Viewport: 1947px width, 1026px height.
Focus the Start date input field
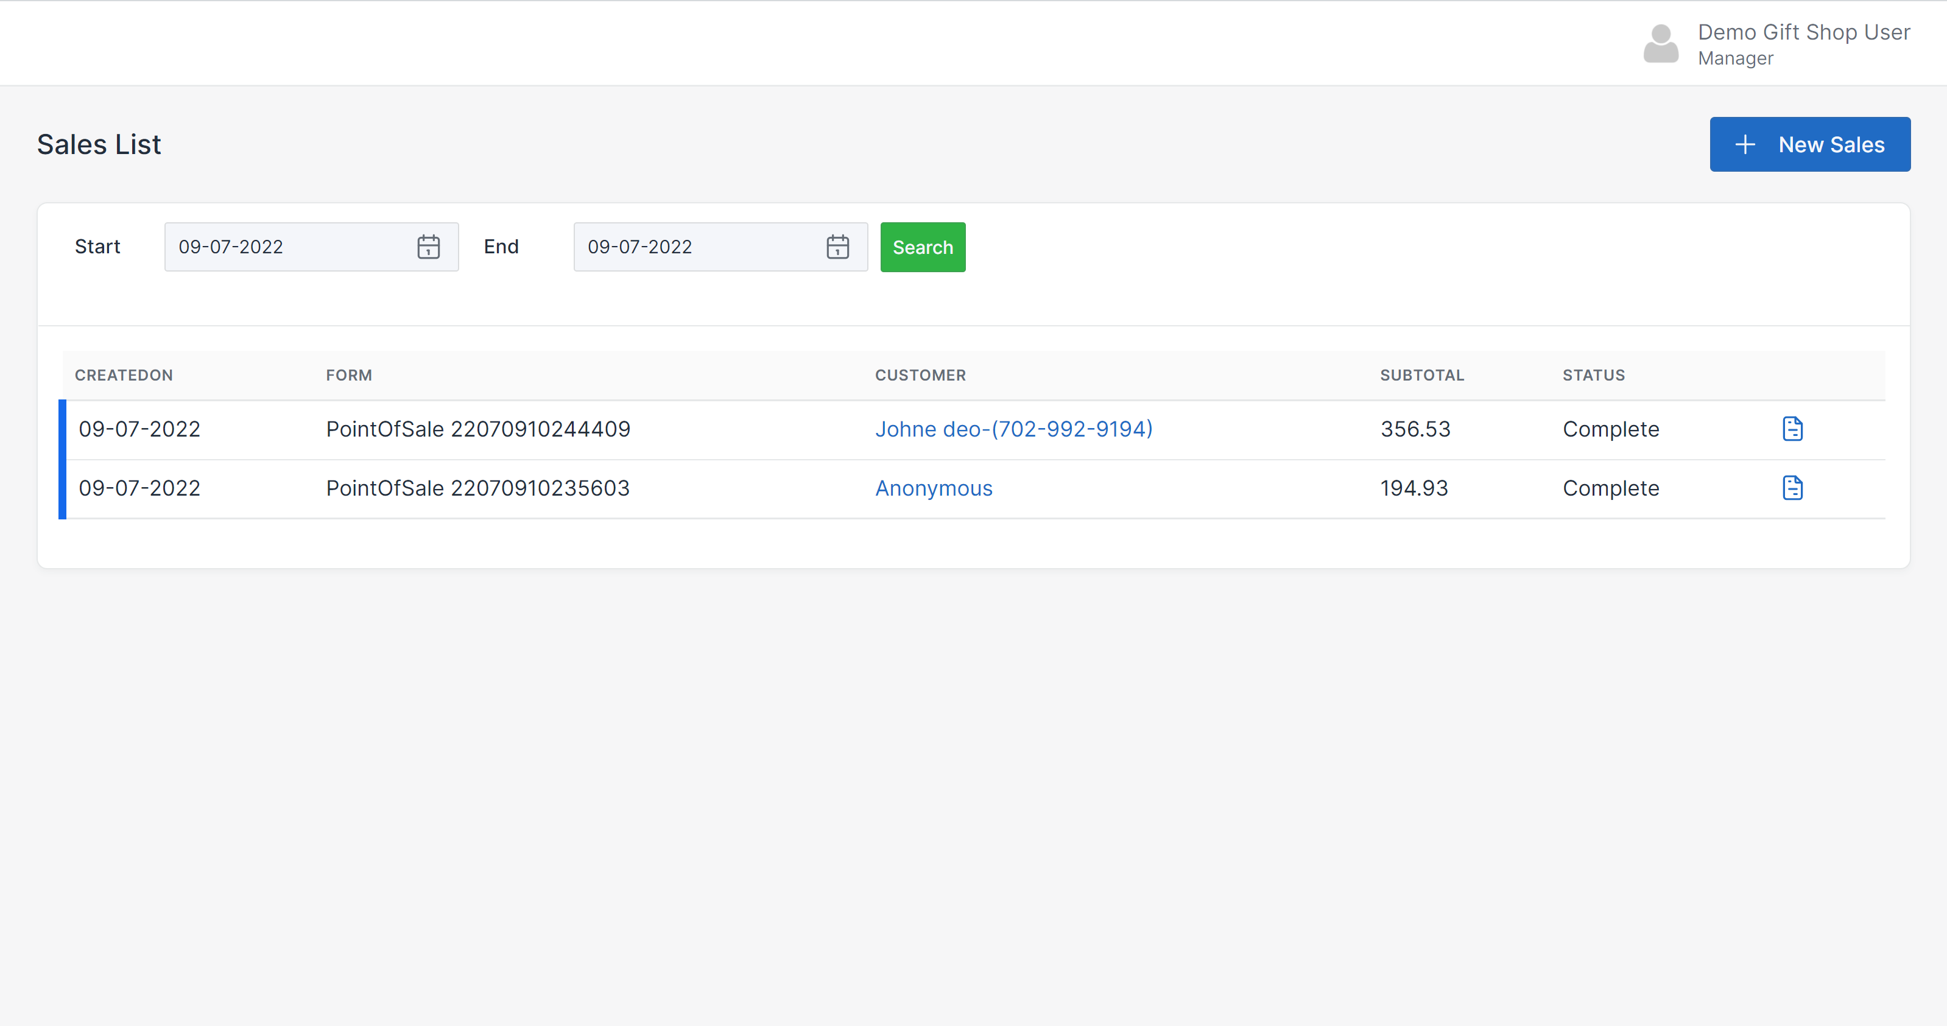(x=287, y=247)
